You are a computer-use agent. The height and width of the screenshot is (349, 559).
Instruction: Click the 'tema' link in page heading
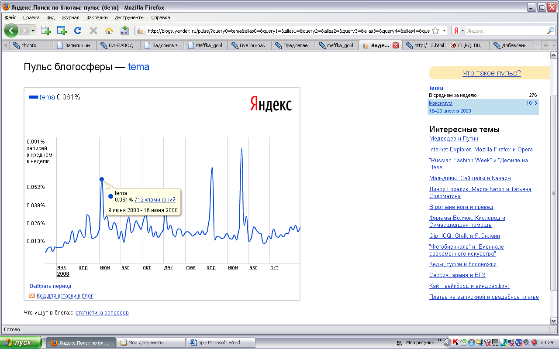click(x=138, y=67)
